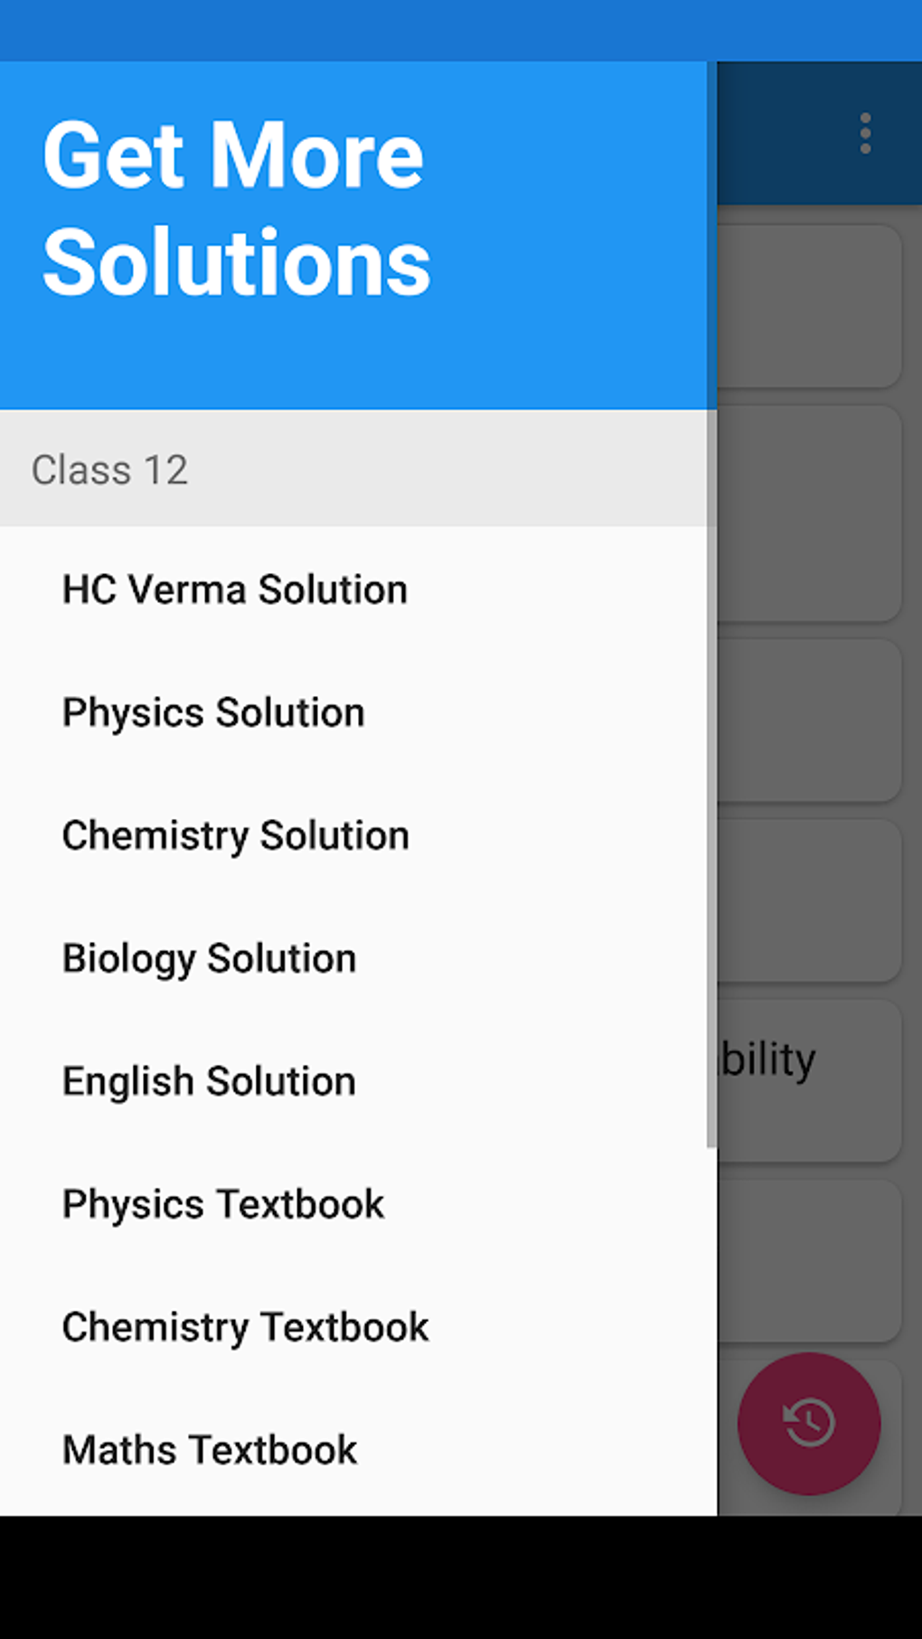Select Chemistry Textbook

tap(246, 1327)
